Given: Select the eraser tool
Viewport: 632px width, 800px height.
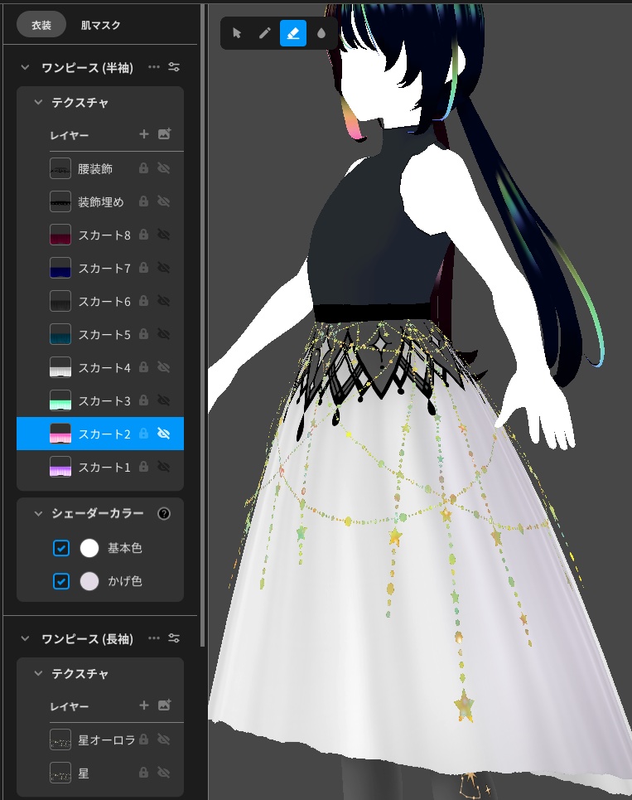Looking at the screenshot, I should point(293,33).
